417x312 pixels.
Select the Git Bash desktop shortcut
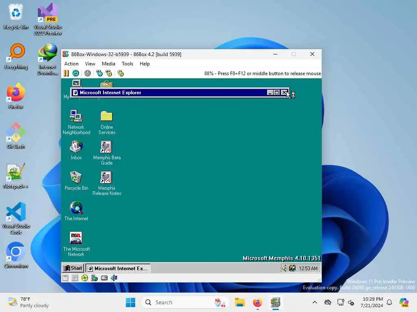(16, 136)
